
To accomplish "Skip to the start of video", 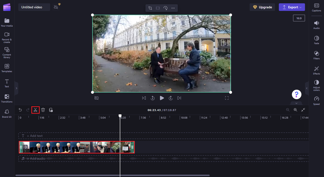I will click(x=144, y=98).
